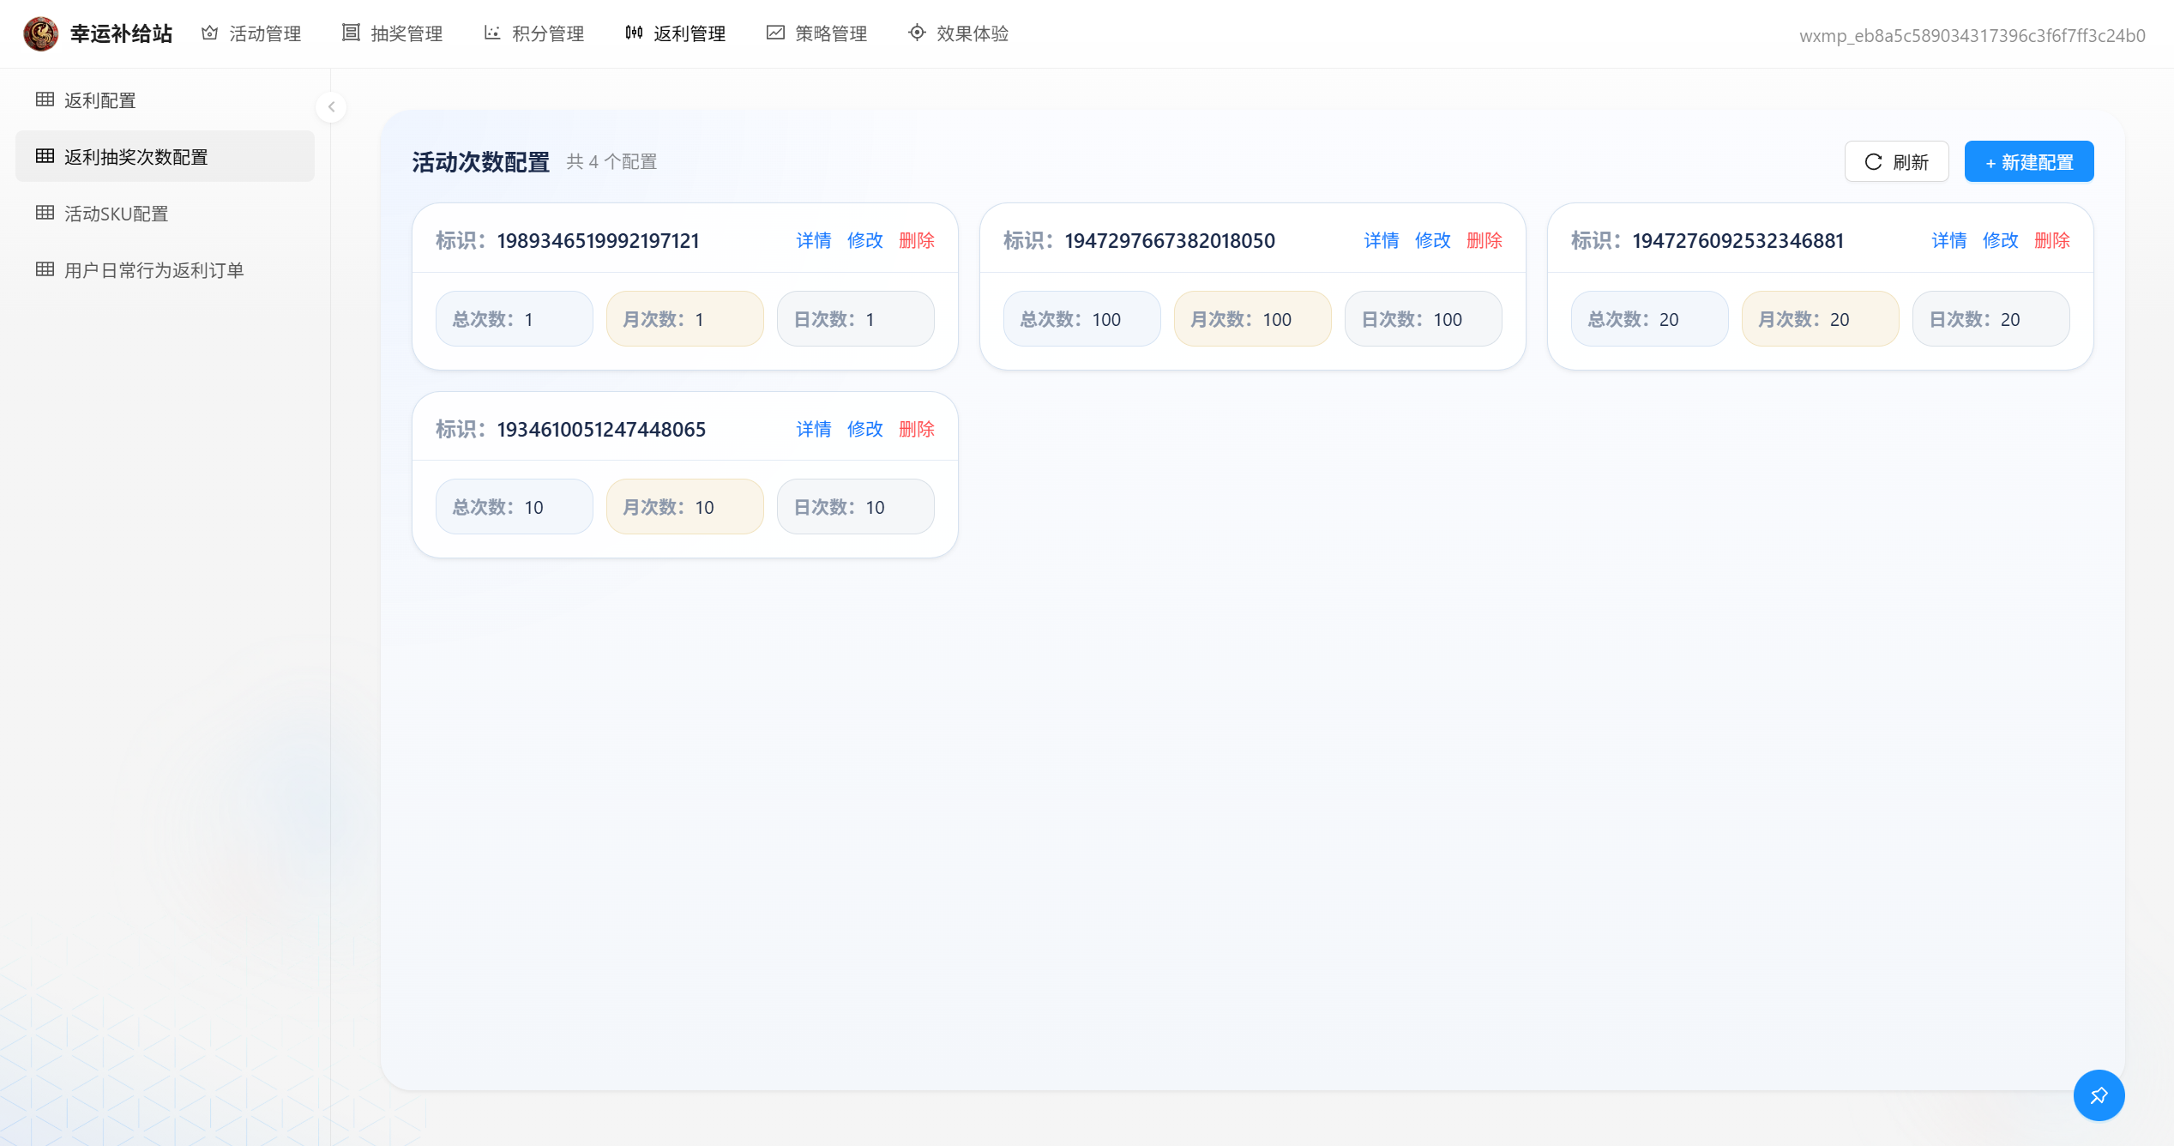
Task: Click the blue floating pin button
Action: 2098,1095
